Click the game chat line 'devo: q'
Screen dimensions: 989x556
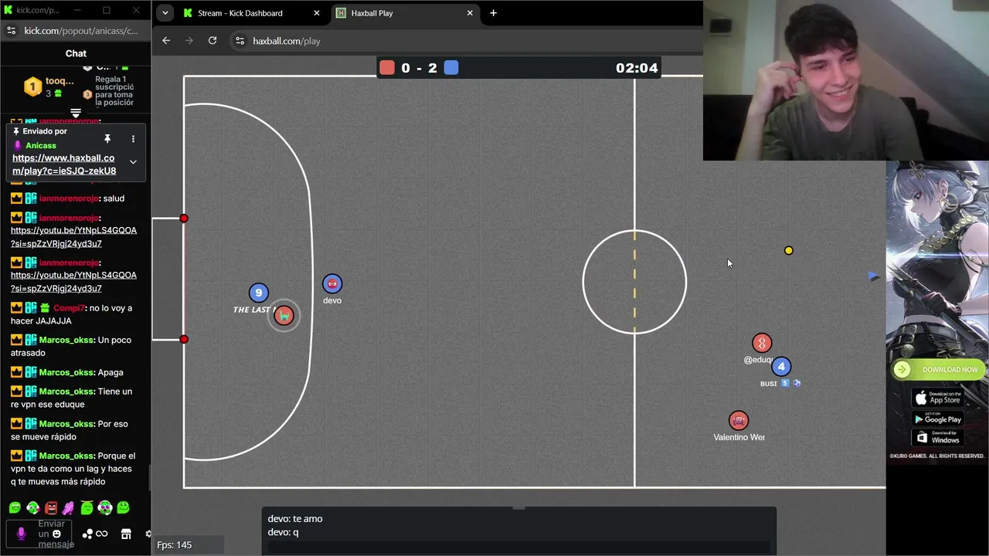coord(283,532)
